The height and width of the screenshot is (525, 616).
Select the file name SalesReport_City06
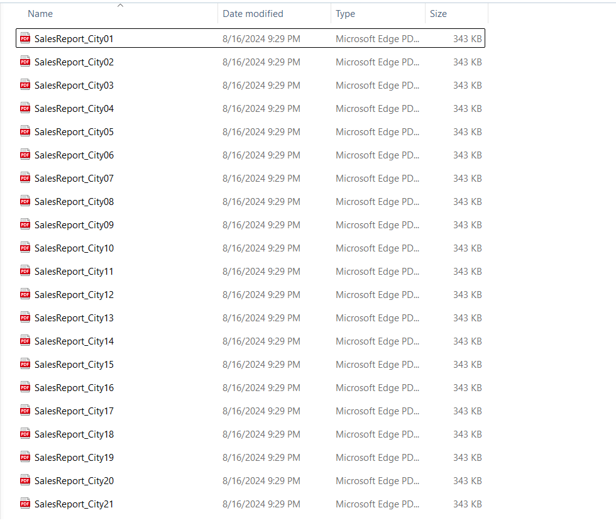point(74,155)
